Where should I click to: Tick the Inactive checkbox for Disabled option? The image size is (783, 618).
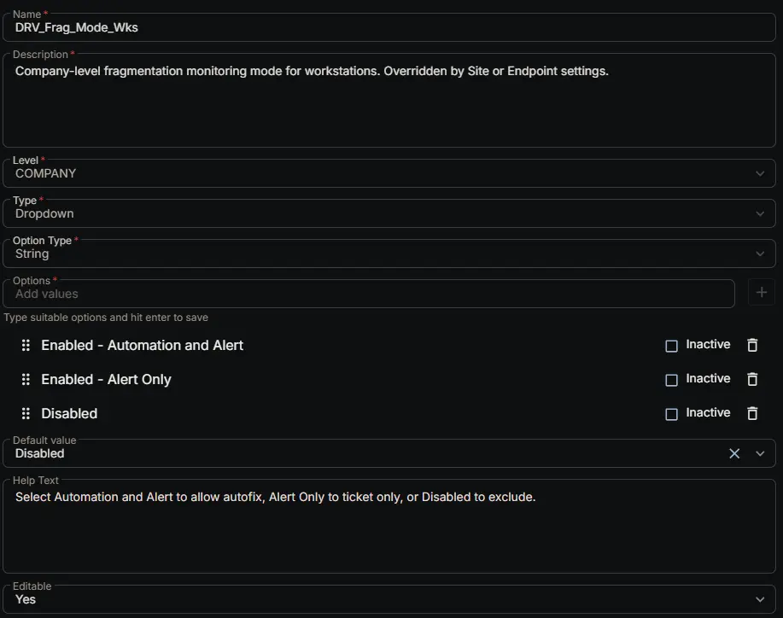(x=672, y=413)
